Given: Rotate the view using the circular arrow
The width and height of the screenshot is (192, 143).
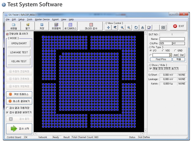Looking at the screenshot, I should click(x=136, y=27).
